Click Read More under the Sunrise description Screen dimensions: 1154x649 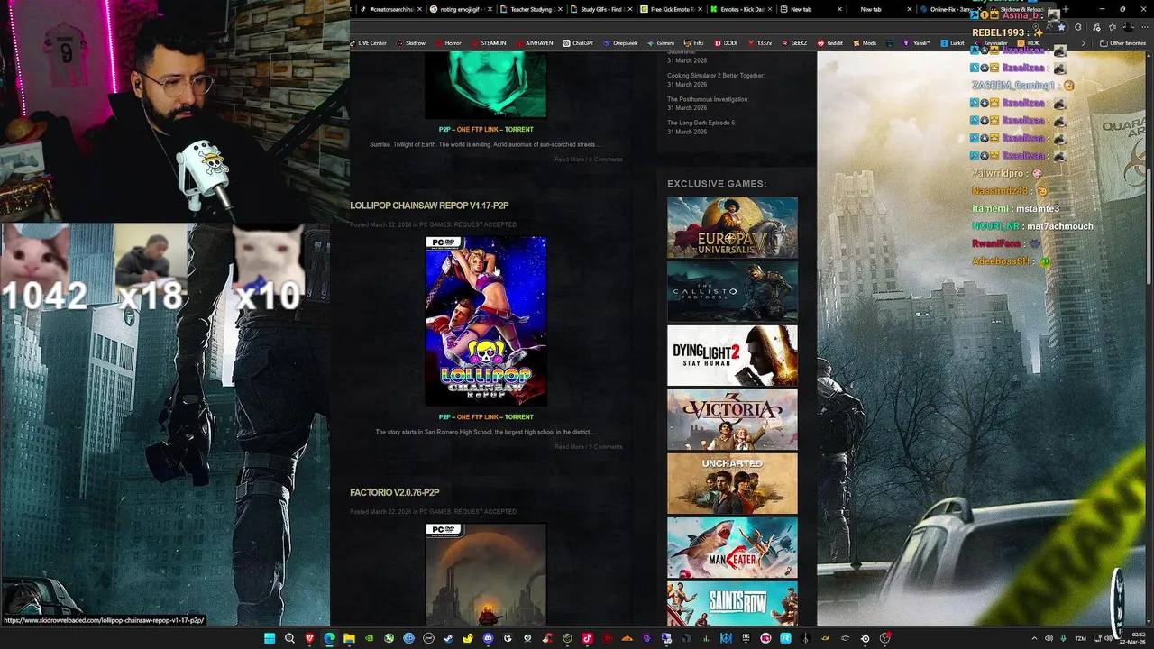point(569,159)
